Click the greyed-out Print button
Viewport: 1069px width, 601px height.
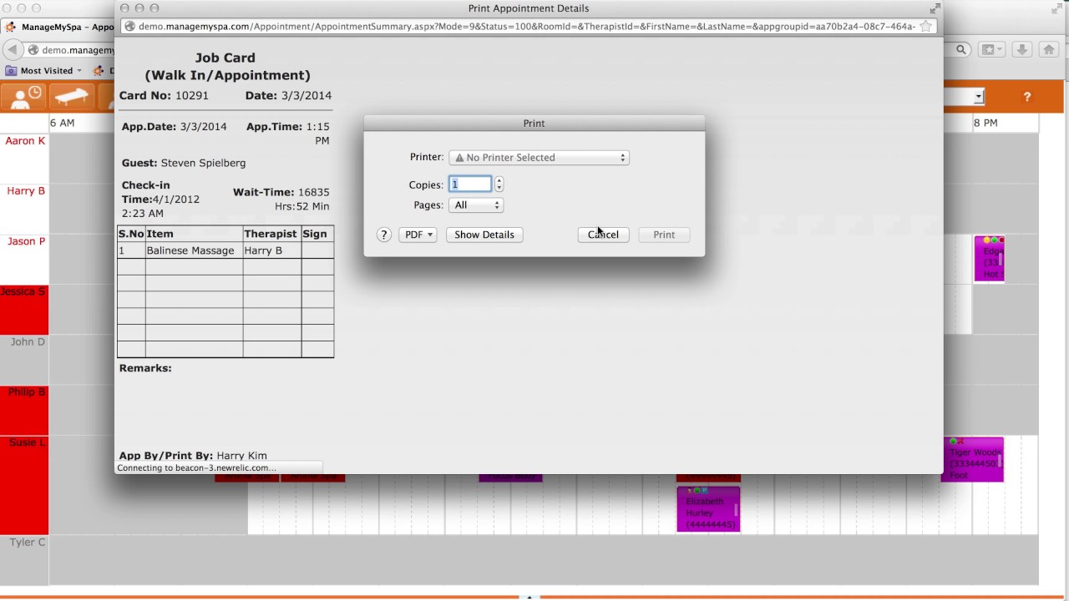point(664,235)
